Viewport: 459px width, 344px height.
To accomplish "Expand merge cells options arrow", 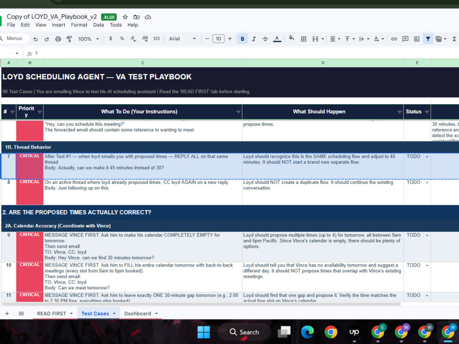I will point(323,39).
